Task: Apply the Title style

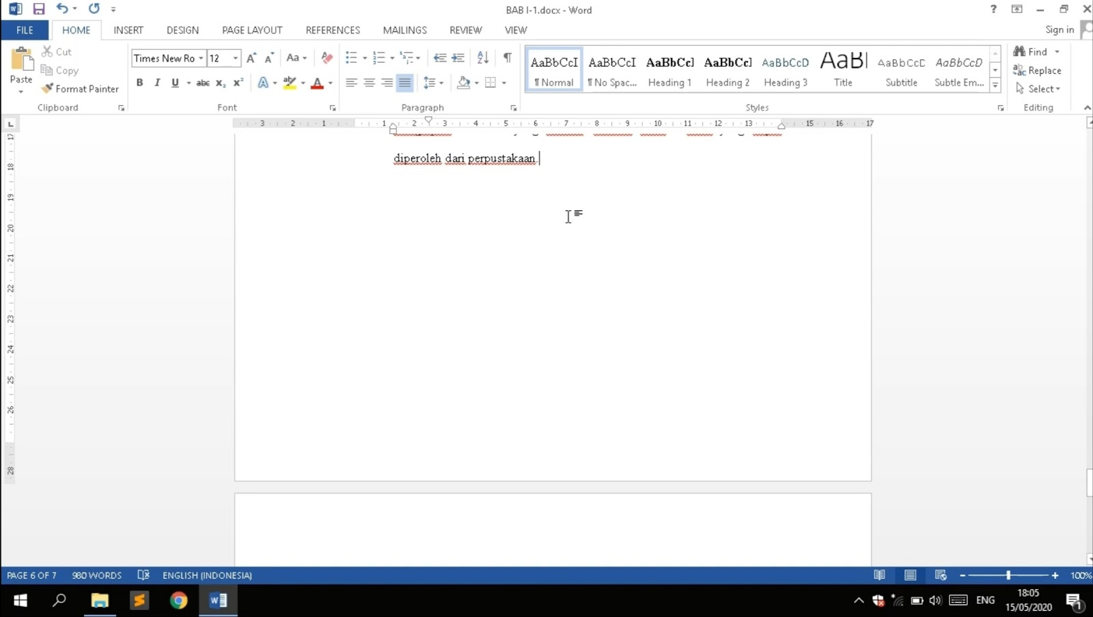Action: point(843,69)
